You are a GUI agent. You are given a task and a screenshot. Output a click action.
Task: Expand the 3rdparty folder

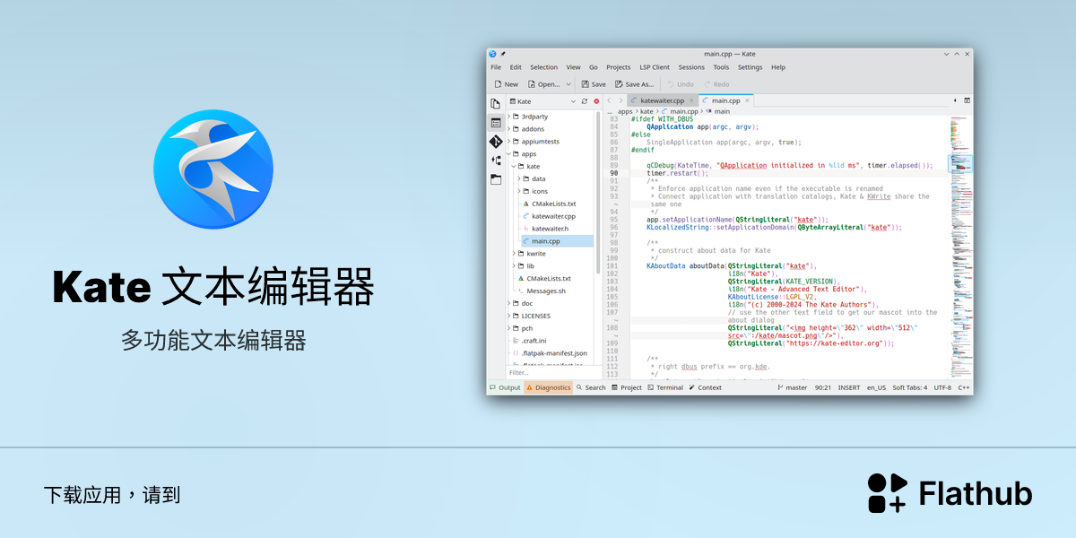[510, 117]
